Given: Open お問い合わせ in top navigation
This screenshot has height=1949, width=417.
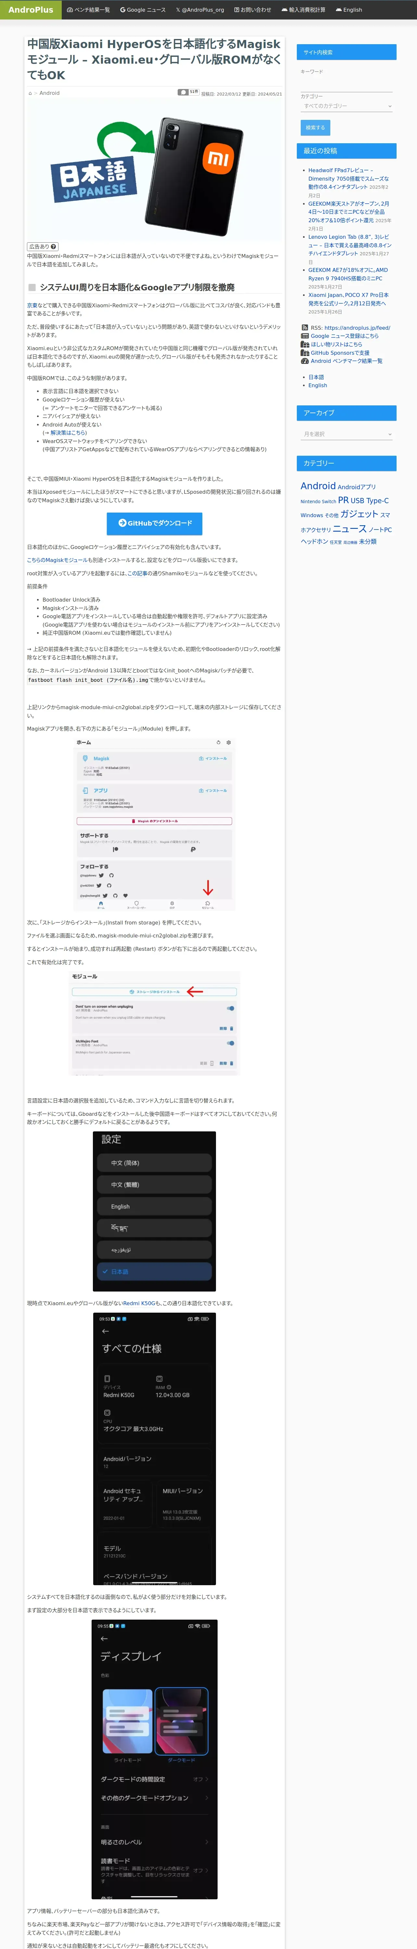Looking at the screenshot, I should [x=253, y=10].
